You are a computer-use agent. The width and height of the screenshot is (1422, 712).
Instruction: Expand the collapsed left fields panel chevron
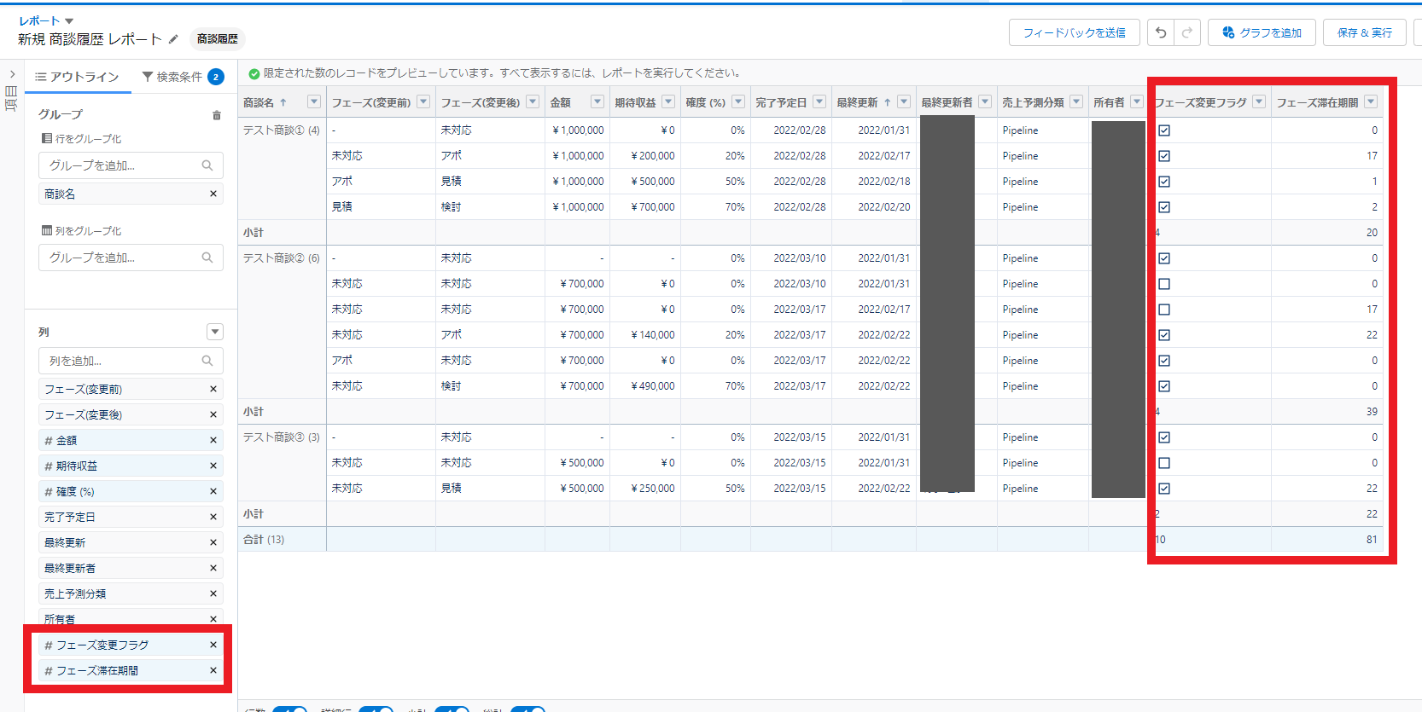tap(12, 74)
